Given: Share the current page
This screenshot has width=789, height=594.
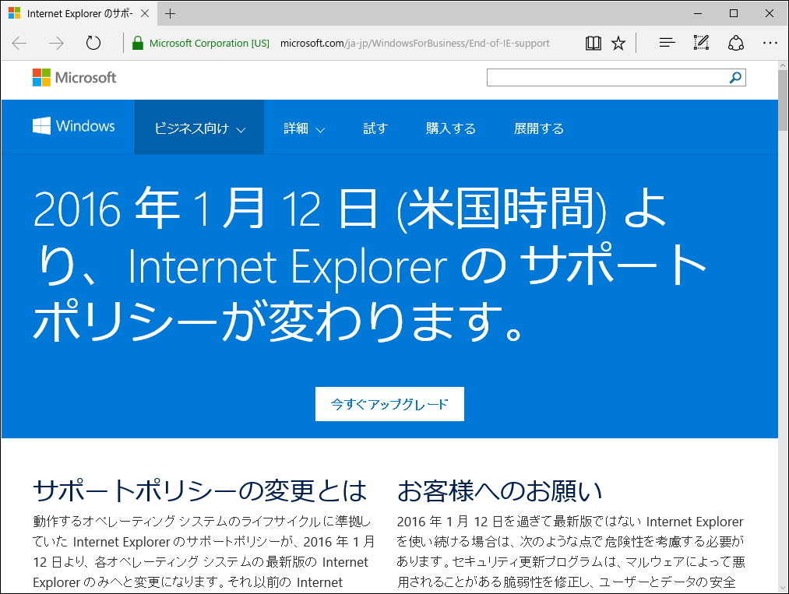Looking at the screenshot, I should click(735, 43).
